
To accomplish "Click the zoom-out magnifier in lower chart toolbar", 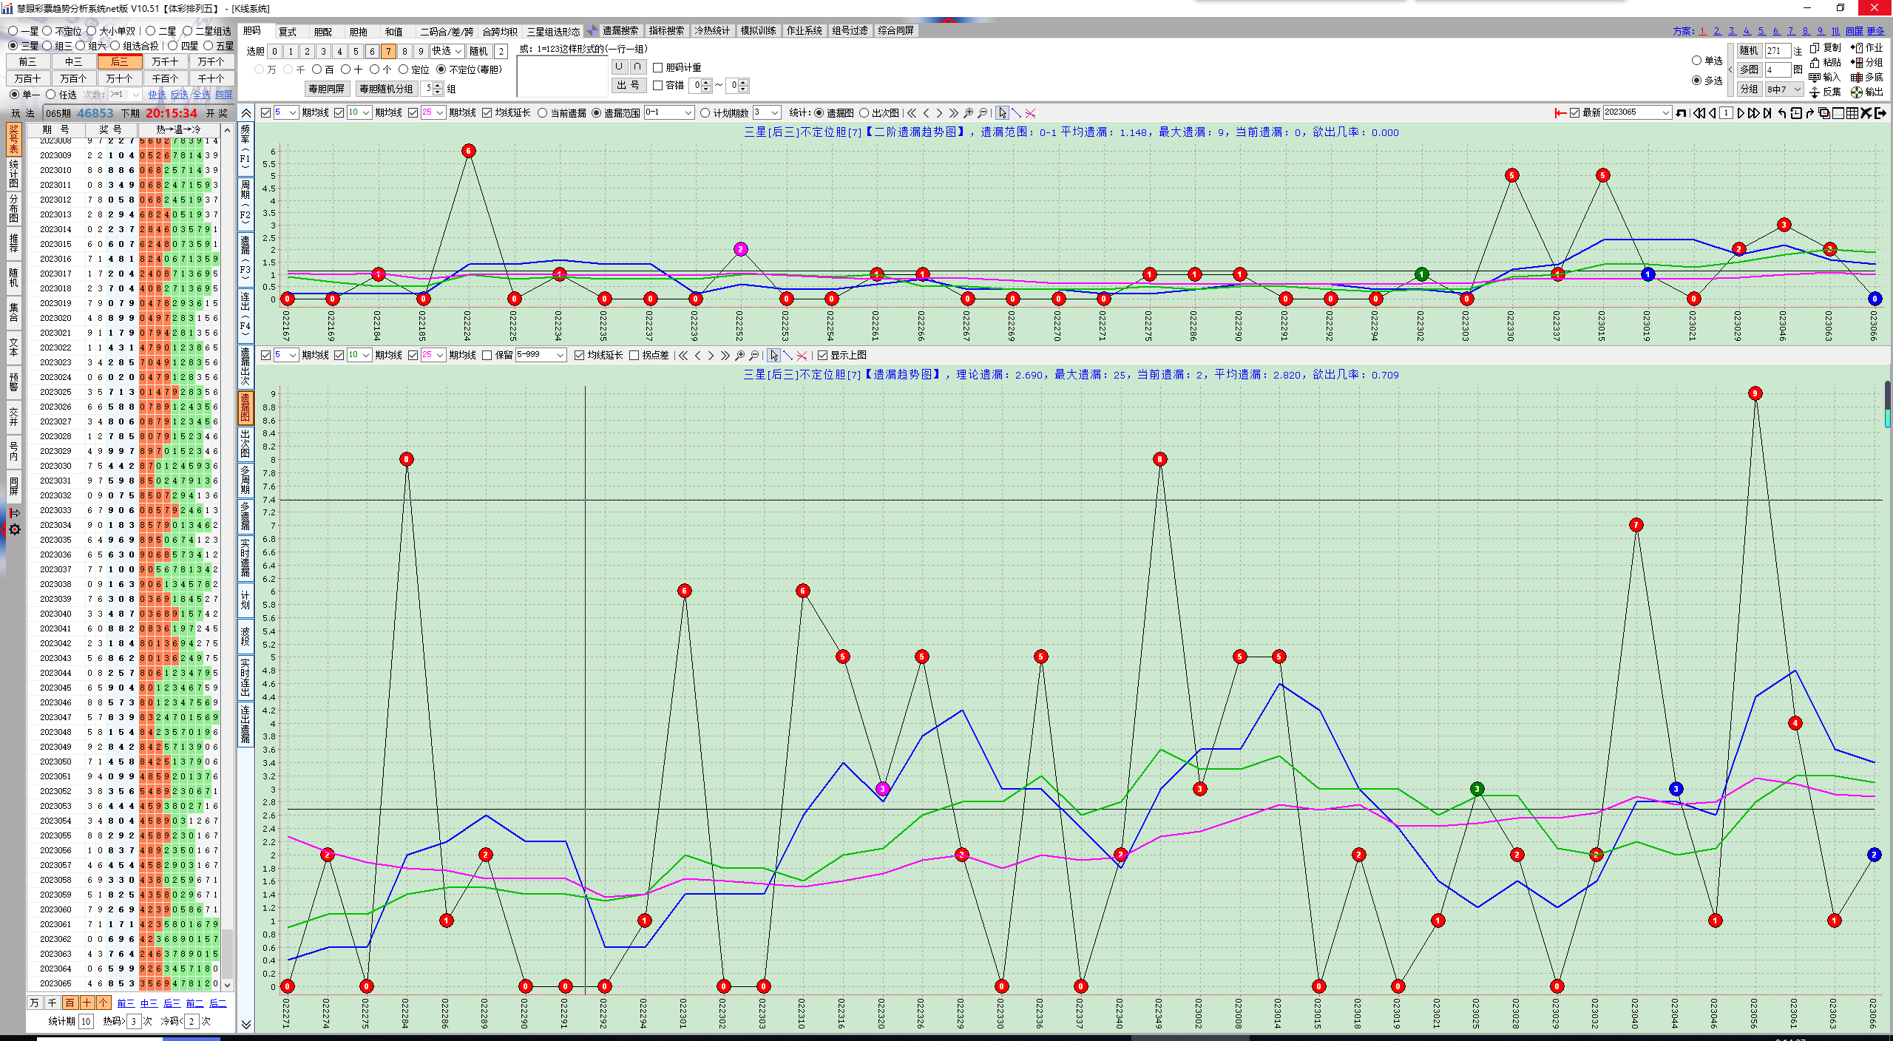I will (754, 356).
